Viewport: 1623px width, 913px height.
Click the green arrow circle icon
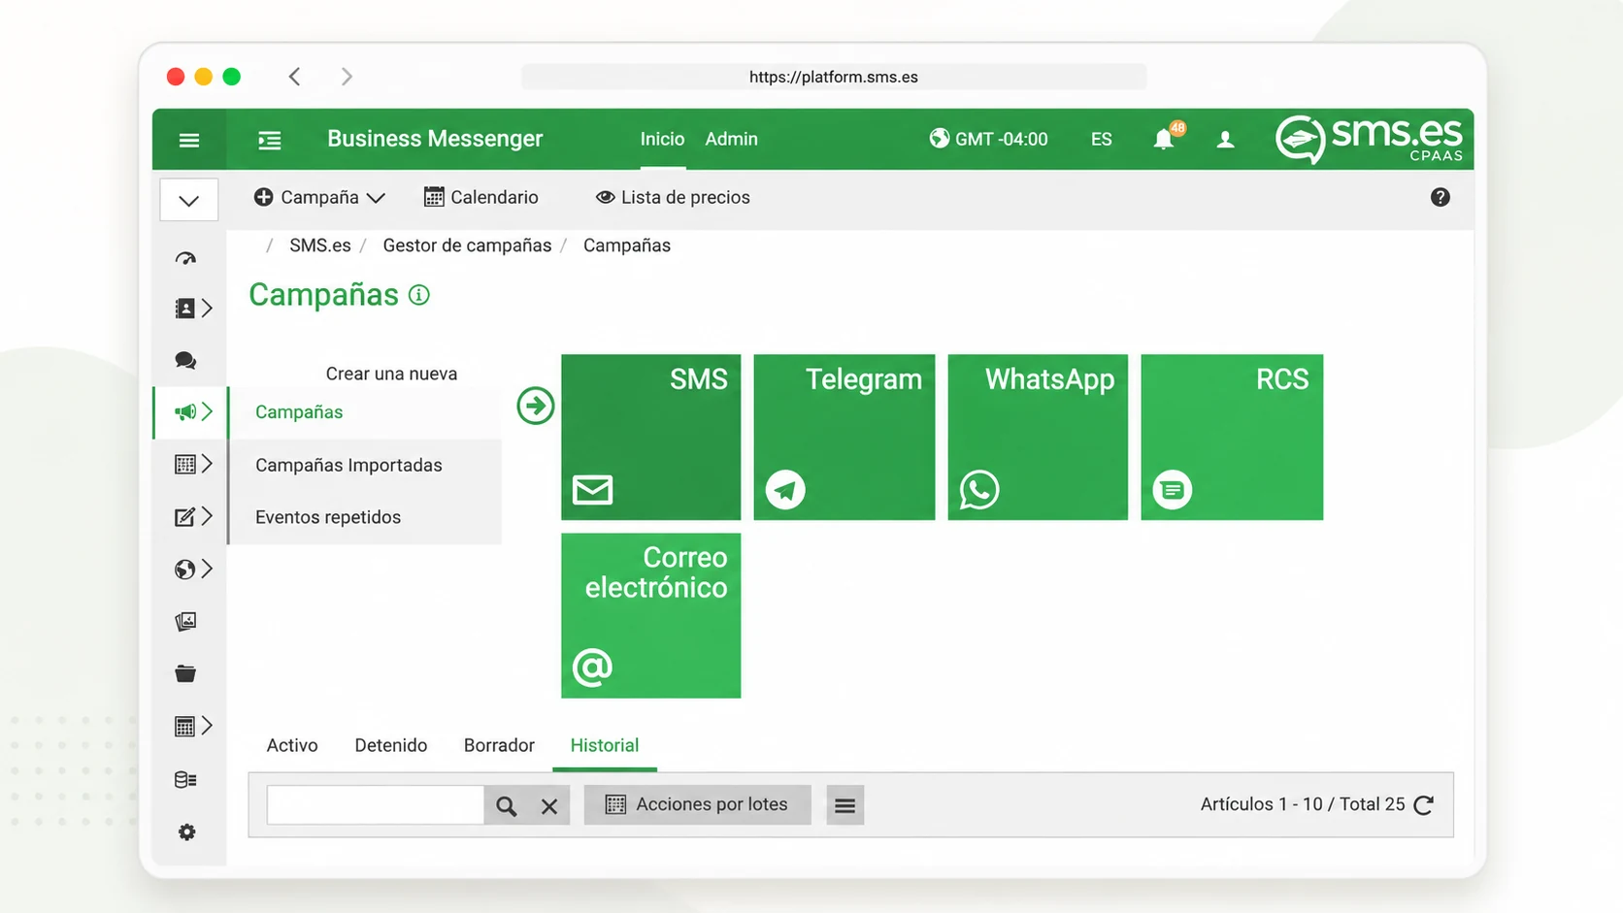tap(535, 406)
